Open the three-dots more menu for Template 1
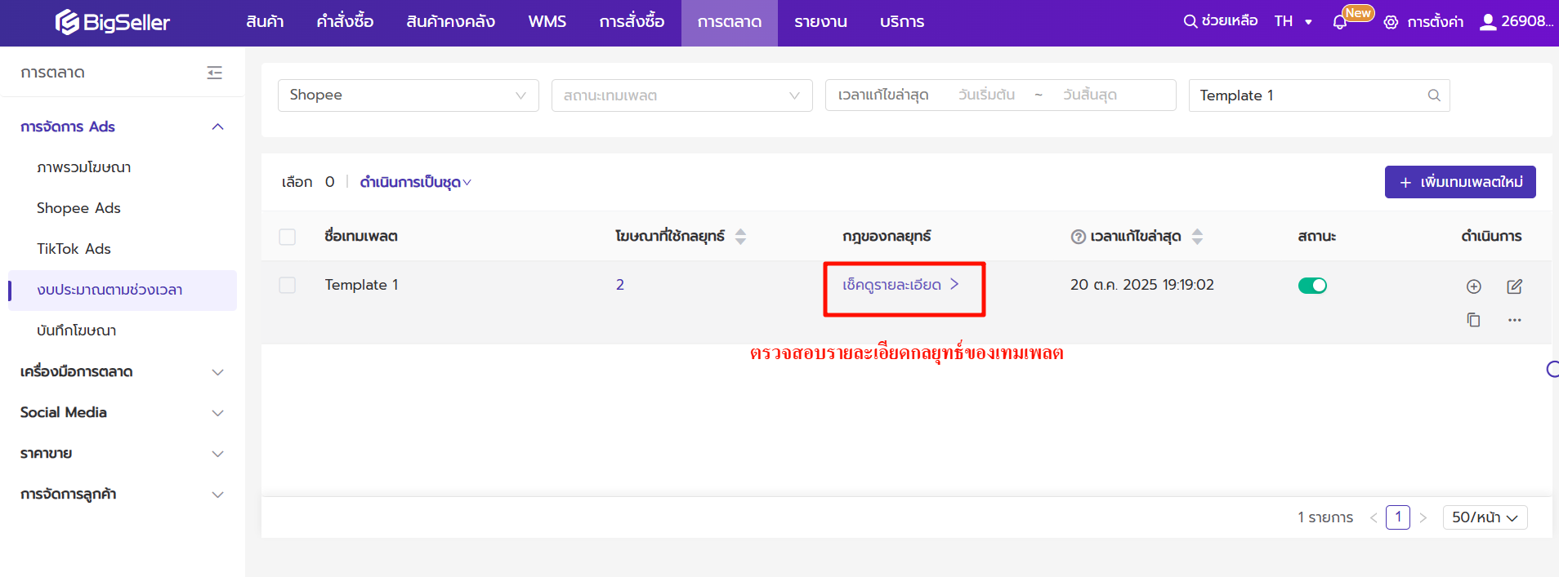The image size is (1559, 577). [1514, 320]
